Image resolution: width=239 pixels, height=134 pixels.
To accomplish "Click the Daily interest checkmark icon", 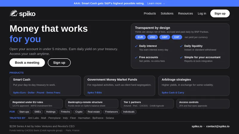I will 136,46.
